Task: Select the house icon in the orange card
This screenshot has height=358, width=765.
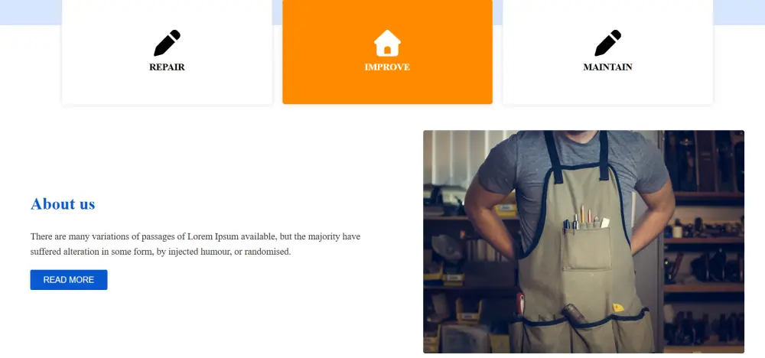Action: (x=387, y=43)
